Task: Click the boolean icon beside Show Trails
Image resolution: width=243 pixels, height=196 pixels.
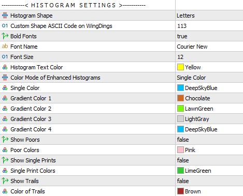Action: click(x=5, y=181)
